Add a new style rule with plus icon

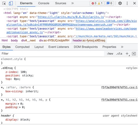[127, 54]
